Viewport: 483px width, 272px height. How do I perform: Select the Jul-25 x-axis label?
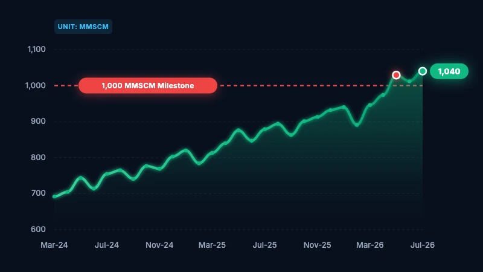click(x=264, y=245)
